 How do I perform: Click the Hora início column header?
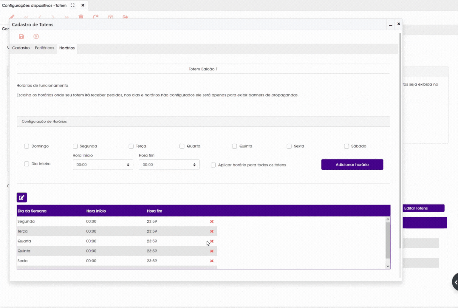pos(96,211)
